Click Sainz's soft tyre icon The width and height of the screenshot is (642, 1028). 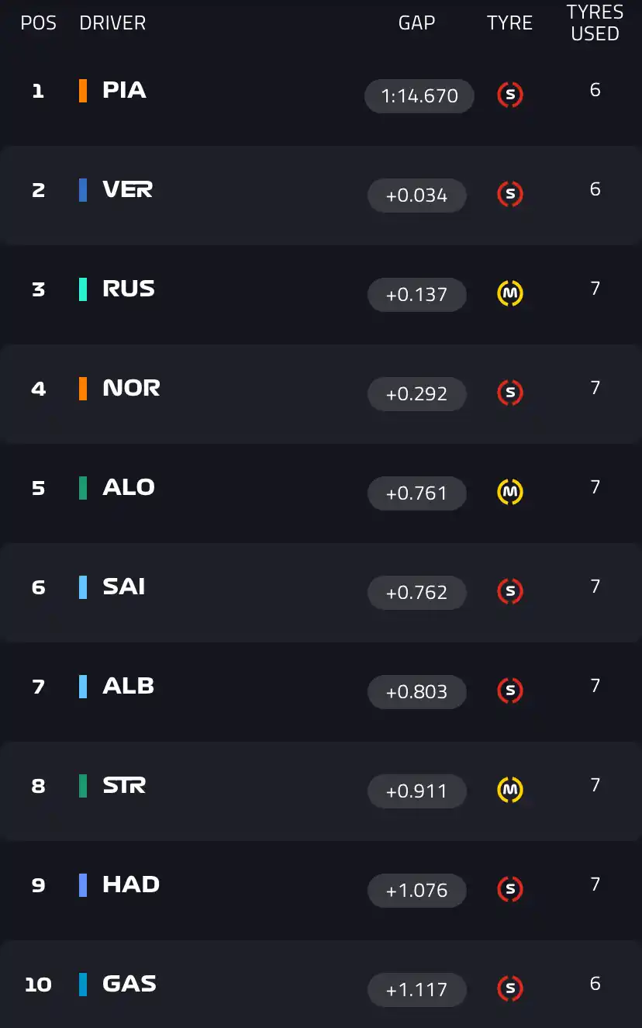click(x=509, y=592)
